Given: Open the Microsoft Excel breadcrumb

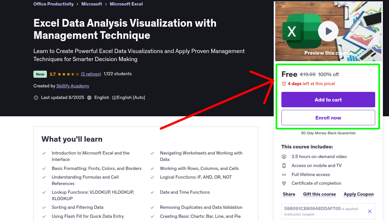Looking at the screenshot, I should pos(126,4).
